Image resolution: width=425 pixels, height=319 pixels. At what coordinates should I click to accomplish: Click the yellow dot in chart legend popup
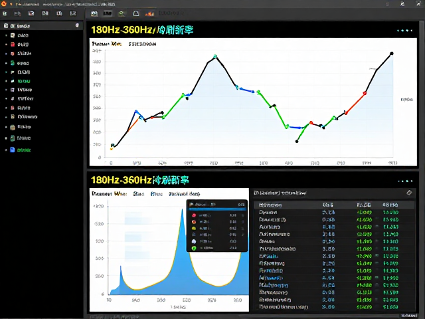pyautogui.click(x=194, y=229)
